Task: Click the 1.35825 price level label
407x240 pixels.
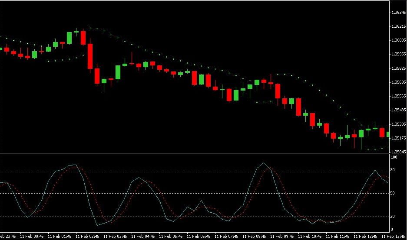Action: point(399,68)
